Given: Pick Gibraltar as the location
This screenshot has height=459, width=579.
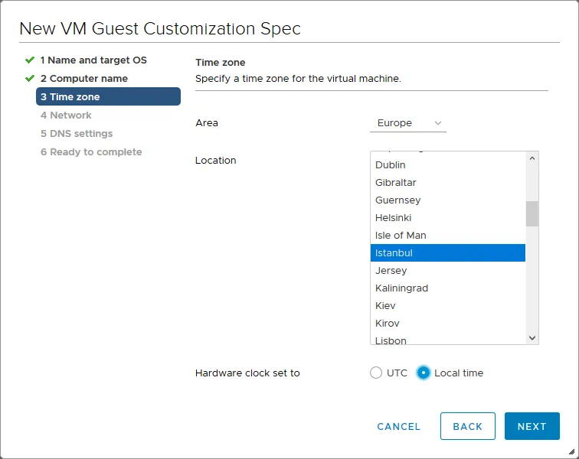Looking at the screenshot, I should (x=396, y=182).
